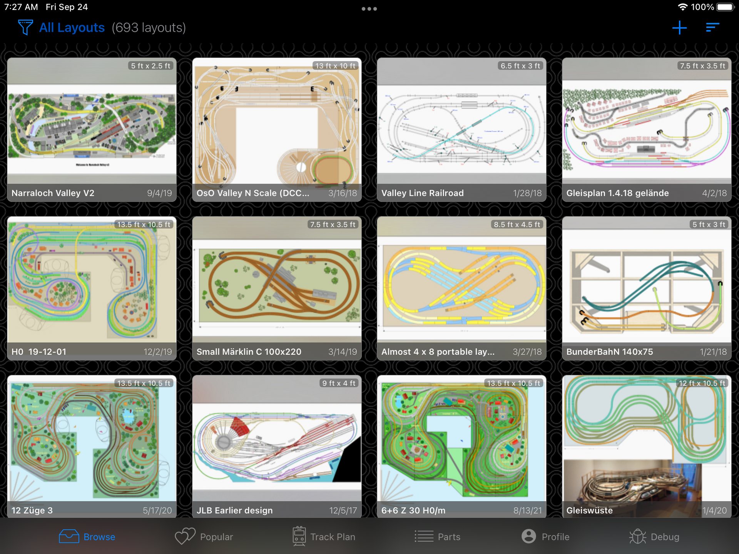Open Valley Line Railroad layout
This screenshot has width=739, height=554.
click(461, 130)
